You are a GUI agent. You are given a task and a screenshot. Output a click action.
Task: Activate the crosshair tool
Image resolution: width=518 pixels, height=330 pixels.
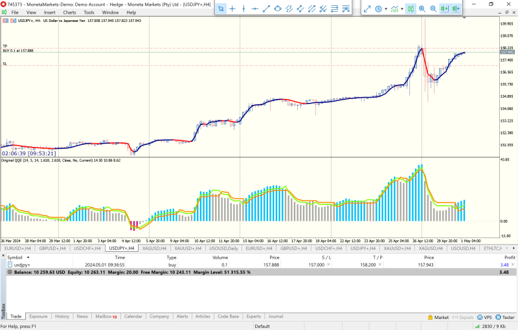[x=232, y=9]
